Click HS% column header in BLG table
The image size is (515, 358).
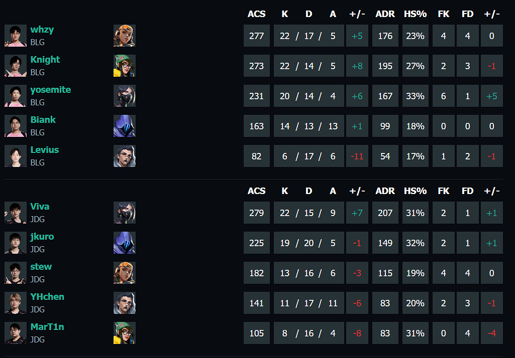coord(415,14)
